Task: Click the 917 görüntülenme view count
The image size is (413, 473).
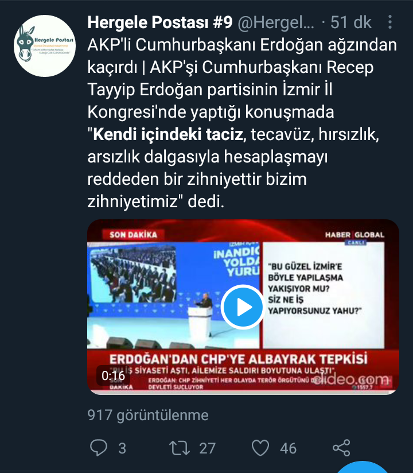Action: coord(148,415)
